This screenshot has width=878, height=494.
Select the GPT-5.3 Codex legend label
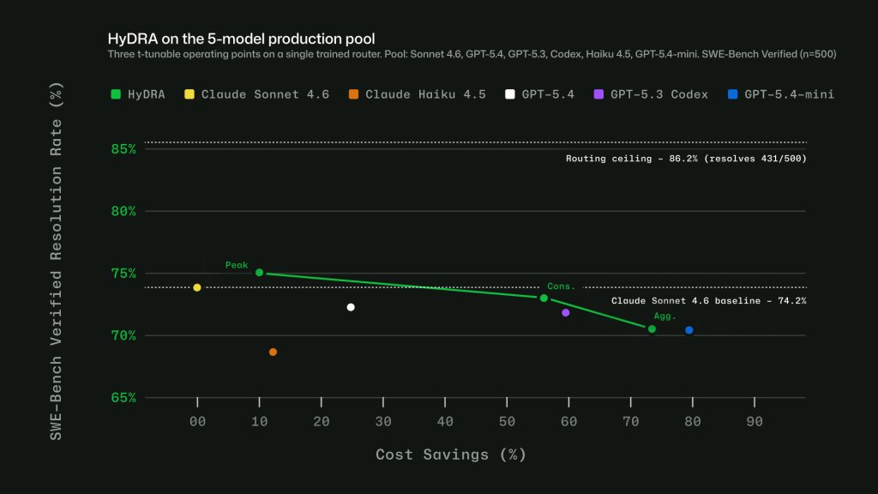pyautogui.click(x=659, y=94)
